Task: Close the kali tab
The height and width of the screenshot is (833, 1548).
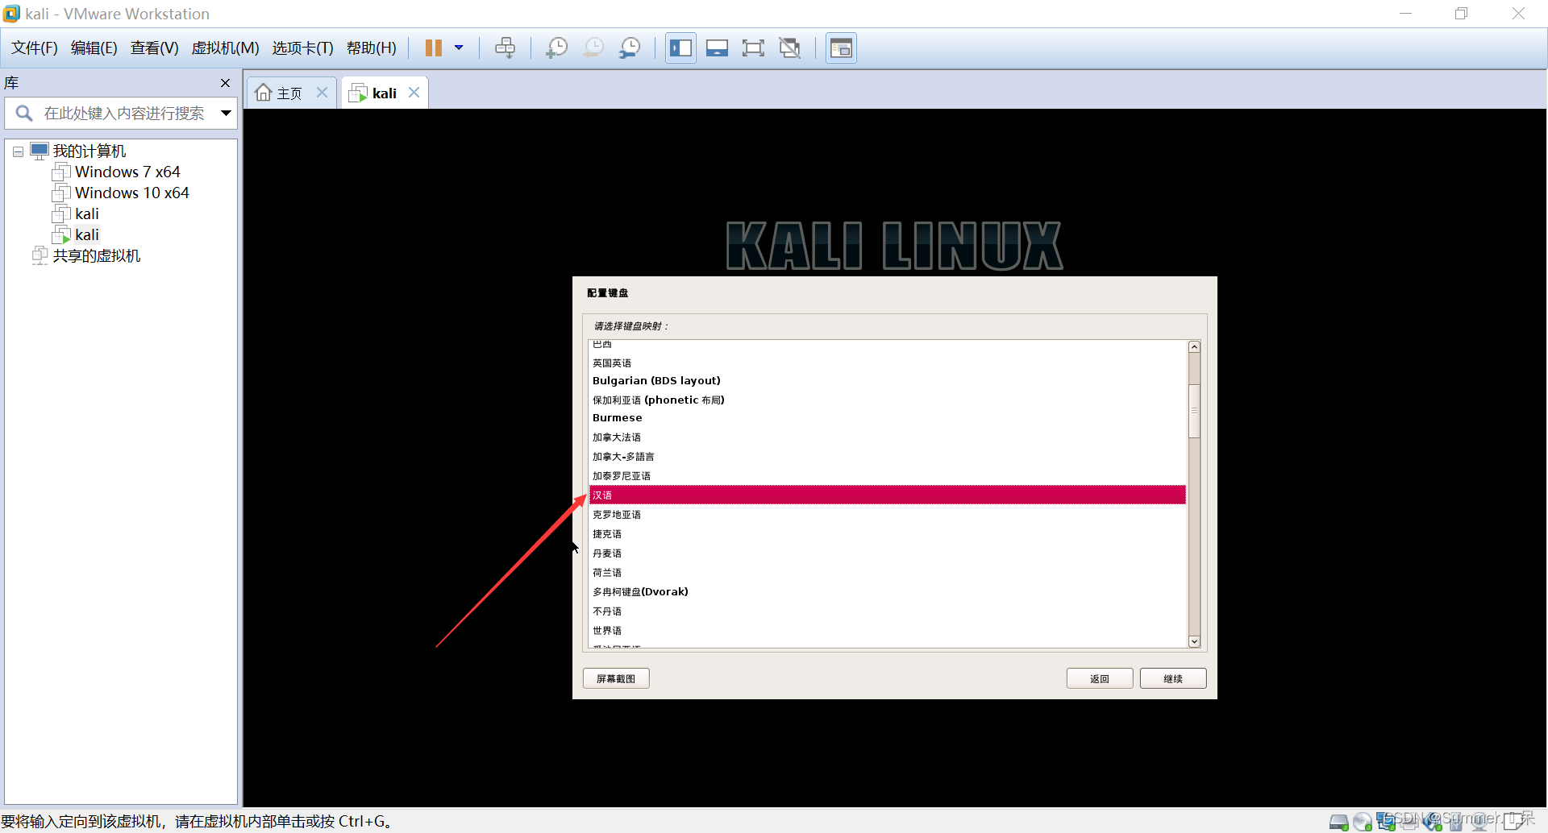Action: click(x=414, y=93)
